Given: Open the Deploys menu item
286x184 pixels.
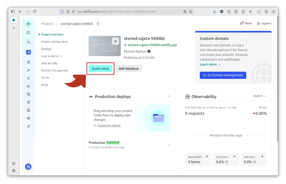Looking at the screenshot, I should click(46, 49).
